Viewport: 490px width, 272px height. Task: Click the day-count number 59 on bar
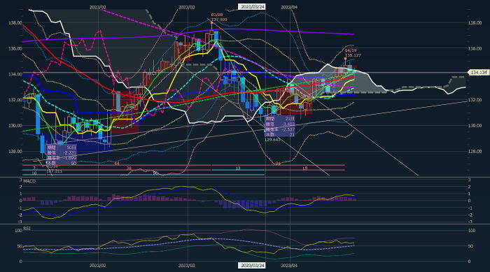(x=155, y=173)
